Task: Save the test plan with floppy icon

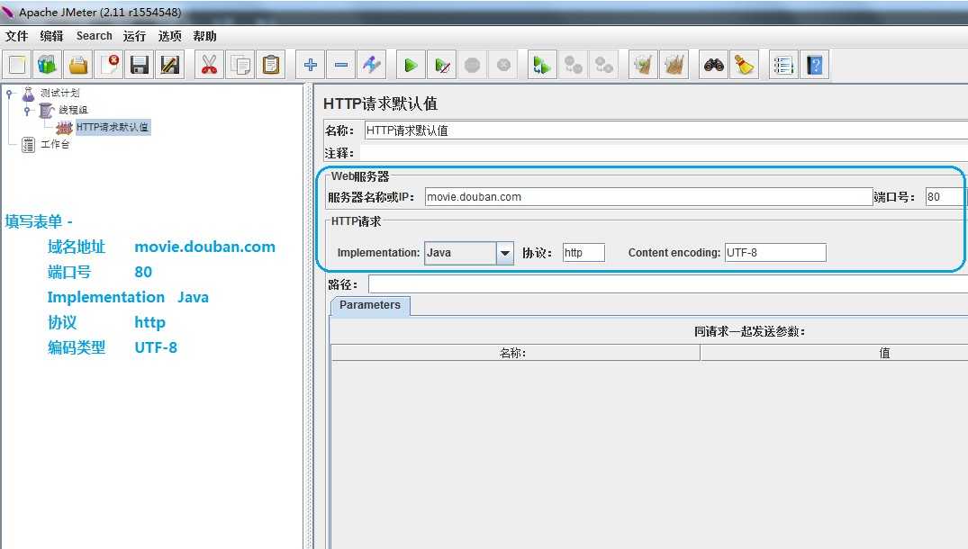Action: tap(140, 65)
